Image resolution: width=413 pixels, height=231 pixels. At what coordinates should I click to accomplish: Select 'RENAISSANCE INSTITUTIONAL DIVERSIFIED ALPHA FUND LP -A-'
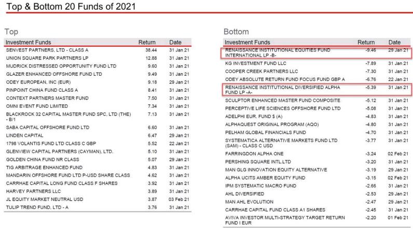point(283,90)
